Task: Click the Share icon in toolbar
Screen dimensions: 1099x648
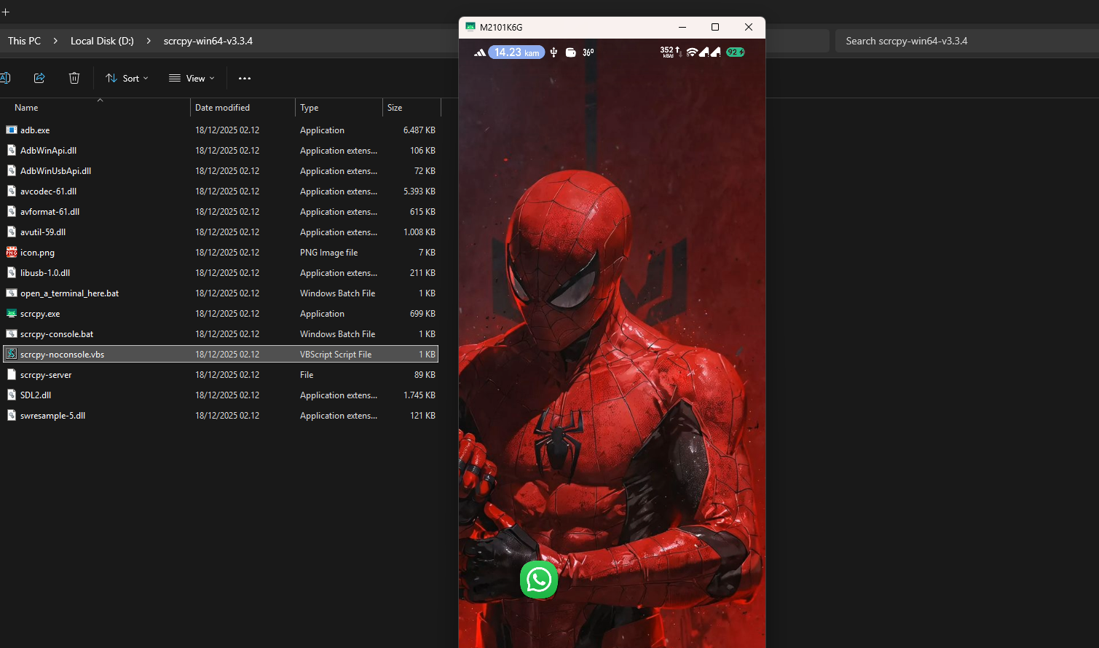Action: click(39, 78)
